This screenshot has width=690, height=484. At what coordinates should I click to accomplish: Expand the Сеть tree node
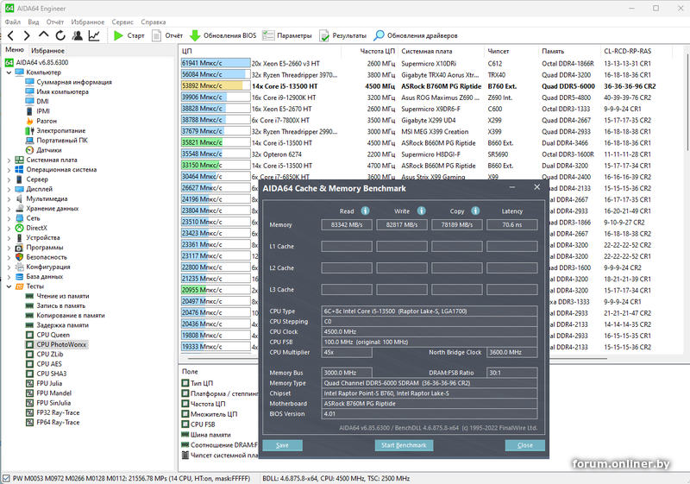[x=9, y=218]
